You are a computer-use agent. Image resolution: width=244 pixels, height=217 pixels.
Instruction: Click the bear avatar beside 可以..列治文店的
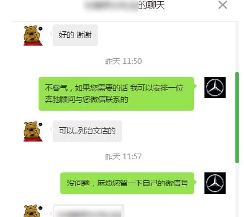(x=33, y=131)
